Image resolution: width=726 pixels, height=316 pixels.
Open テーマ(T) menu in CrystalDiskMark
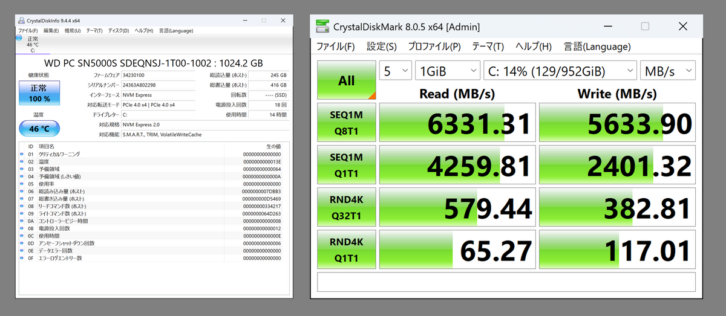coord(488,47)
